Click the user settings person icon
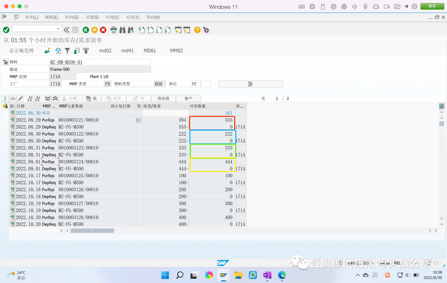This screenshot has height=283, width=447. click(x=77, y=51)
